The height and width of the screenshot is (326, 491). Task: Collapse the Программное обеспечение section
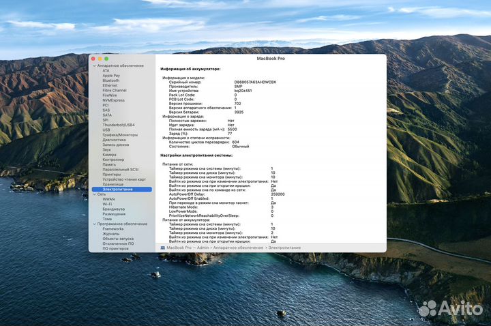95,224
